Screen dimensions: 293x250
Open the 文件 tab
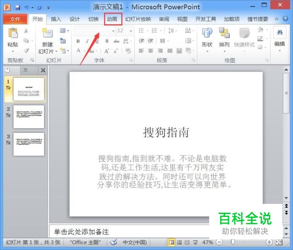click(x=15, y=19)
